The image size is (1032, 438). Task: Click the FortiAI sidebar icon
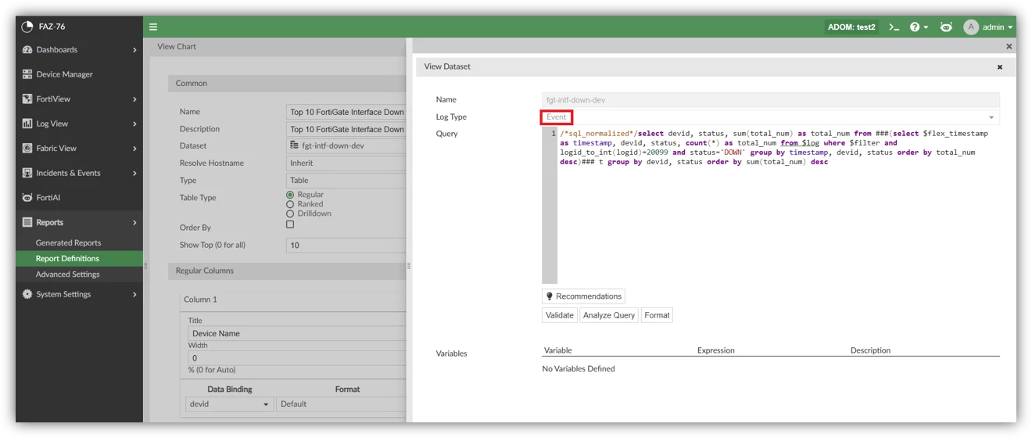point(27,198)
